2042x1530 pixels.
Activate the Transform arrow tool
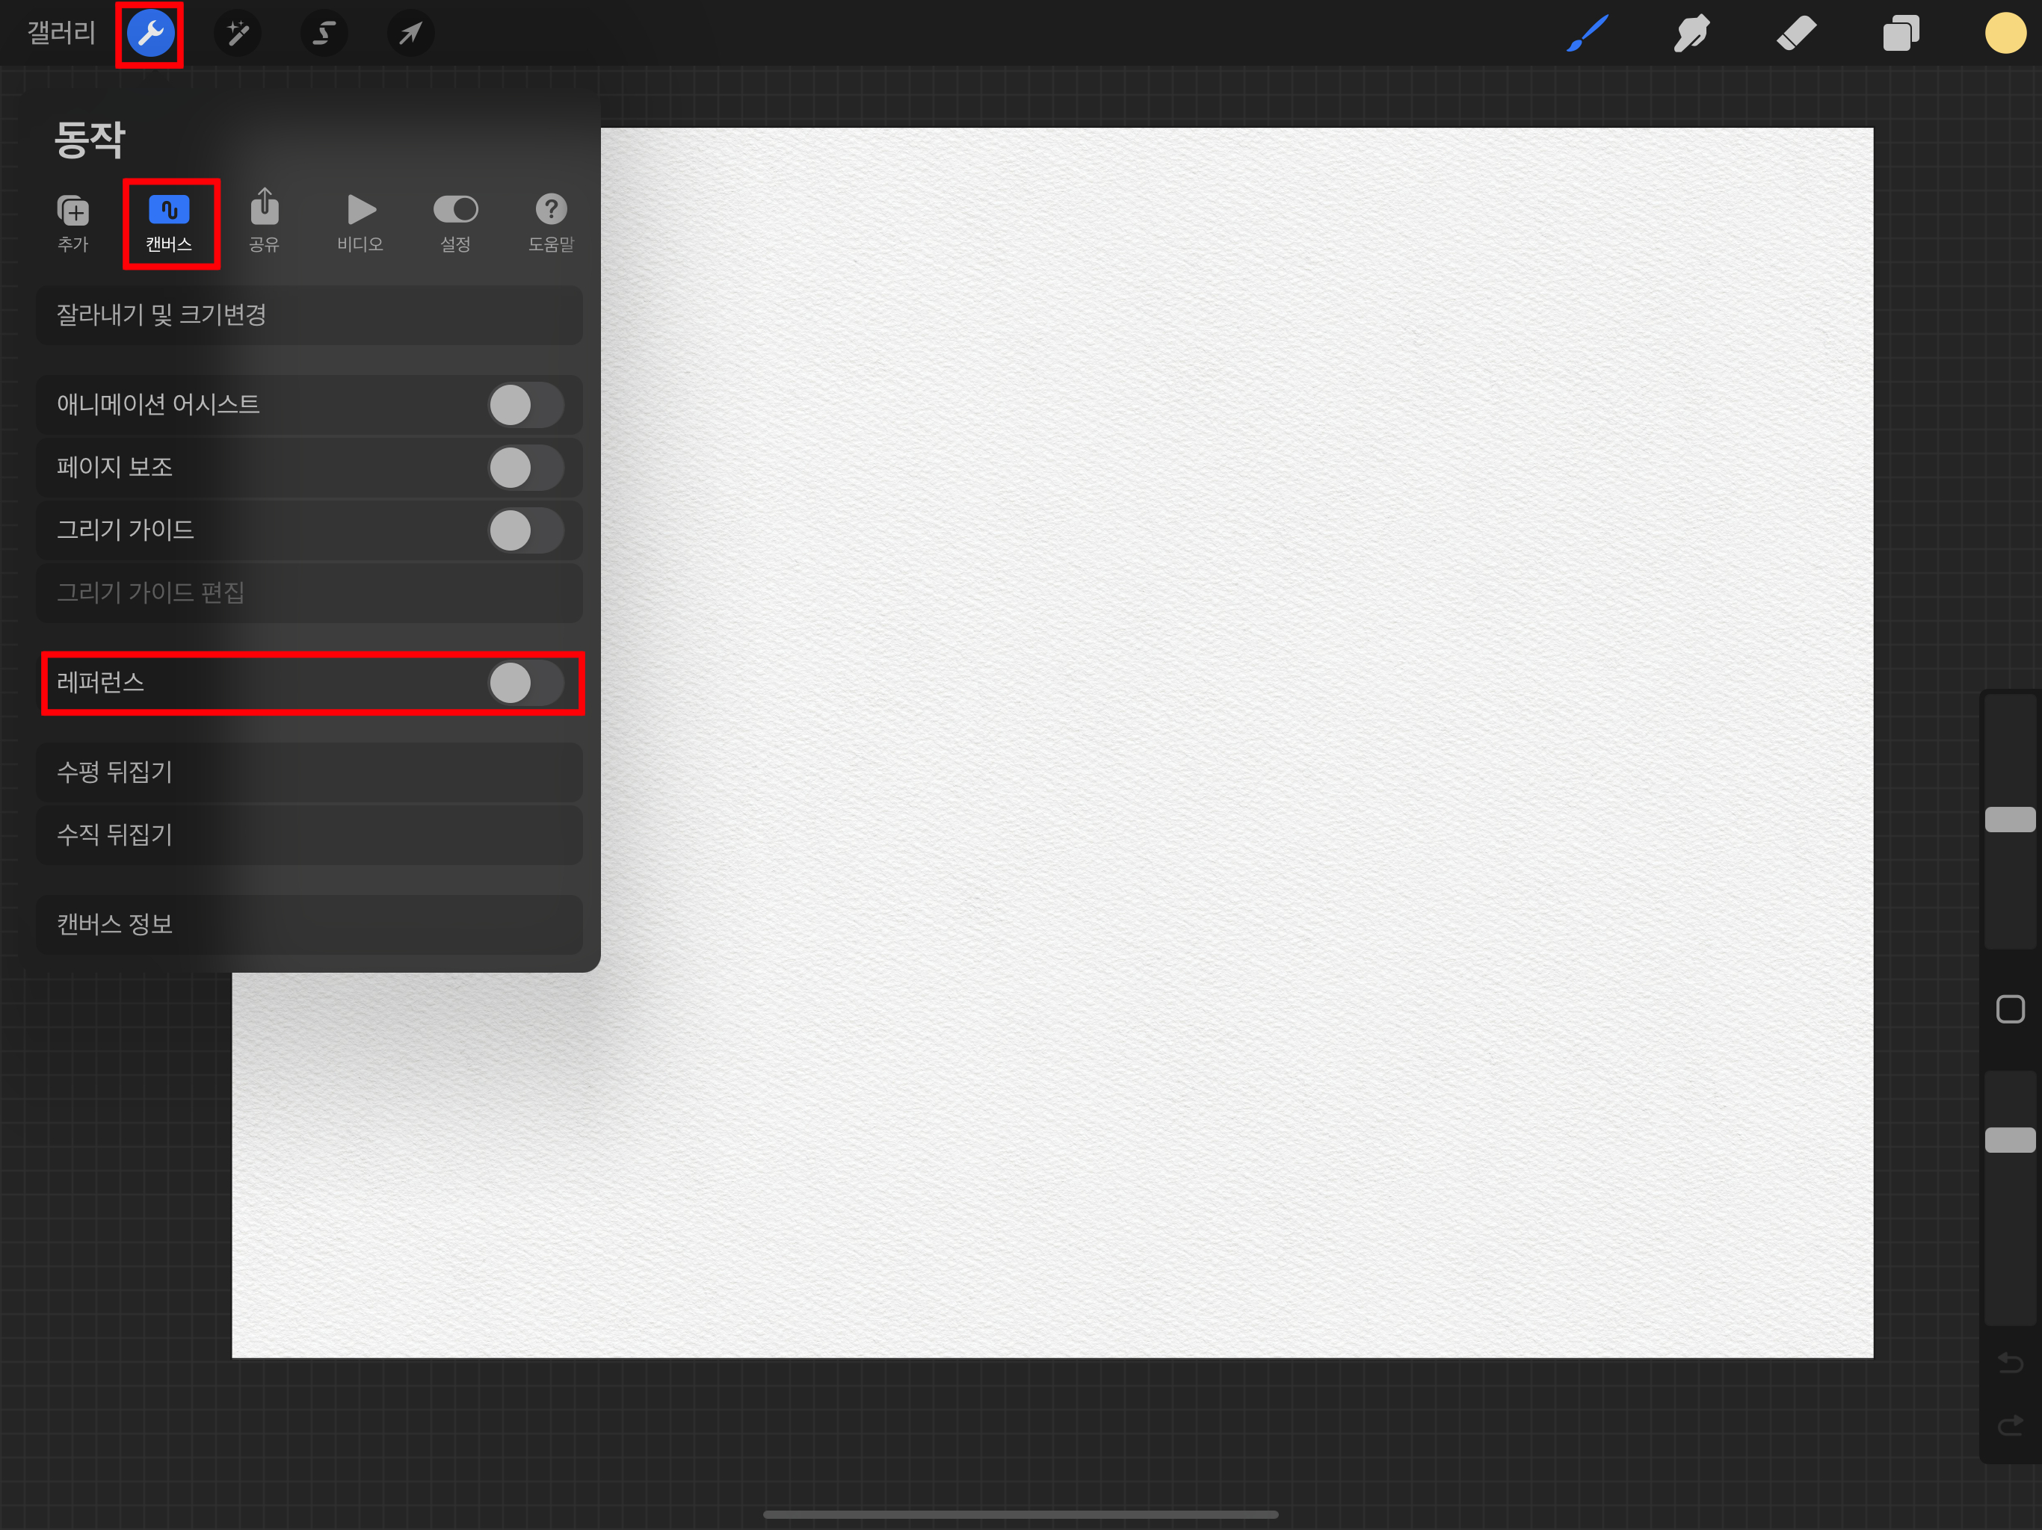[410, 34]
